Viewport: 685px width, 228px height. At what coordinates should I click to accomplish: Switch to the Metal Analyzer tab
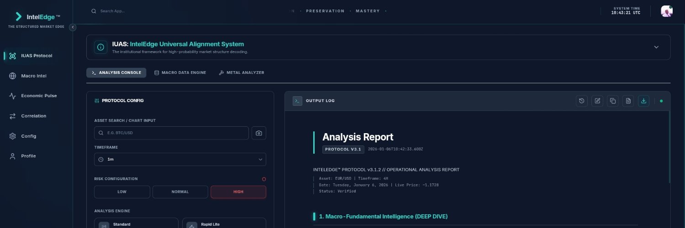pyautogui.click(x=241, y=73)
